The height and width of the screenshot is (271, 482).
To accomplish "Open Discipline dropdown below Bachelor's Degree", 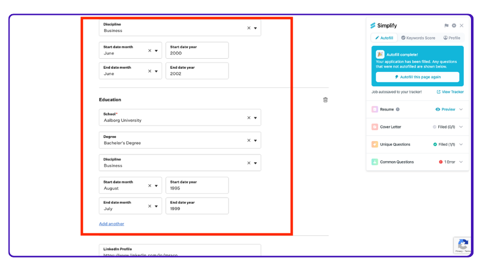I will [x=256, y=164].
